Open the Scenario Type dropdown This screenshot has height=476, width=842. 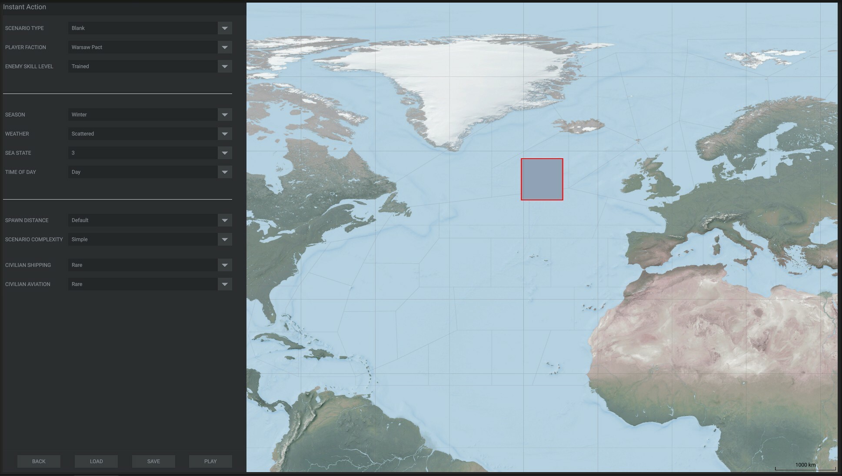coord(150,28)
